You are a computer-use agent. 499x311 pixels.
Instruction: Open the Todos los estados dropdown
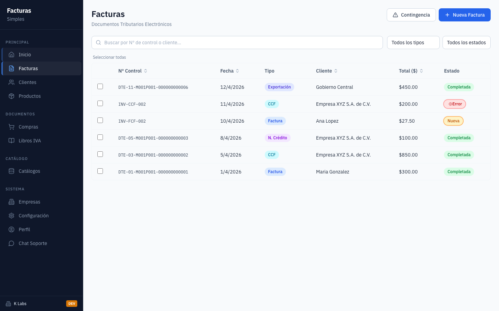coord(466,43)
